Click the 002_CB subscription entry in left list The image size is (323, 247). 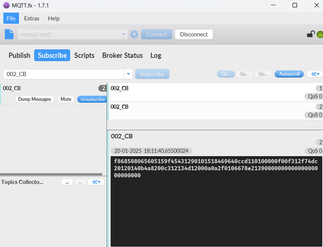[53, 94]
